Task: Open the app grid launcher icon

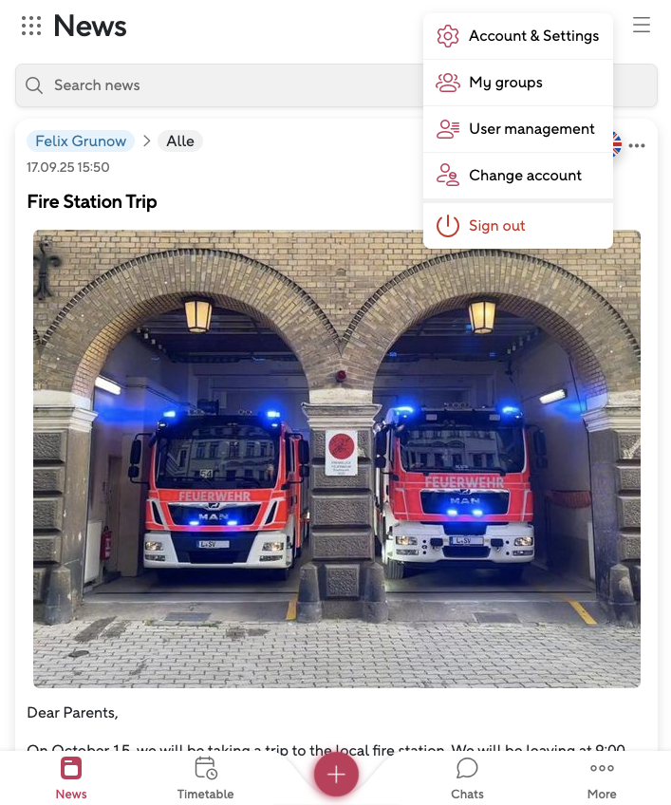Action: (x=31, y=26)
